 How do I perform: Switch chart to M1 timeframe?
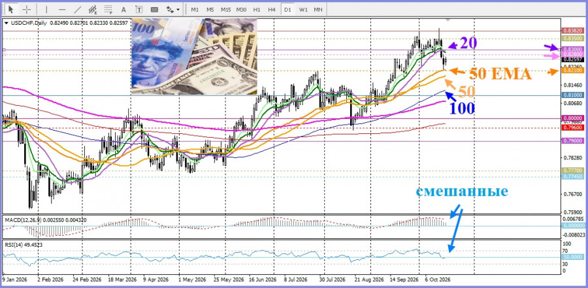click(195, 9)
